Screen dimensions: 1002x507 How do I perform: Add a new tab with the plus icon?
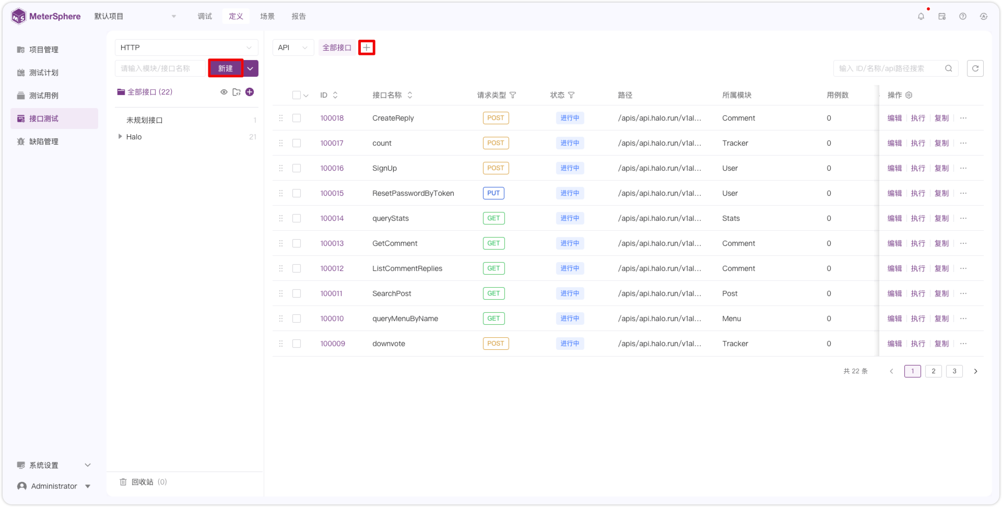(367, 48)
